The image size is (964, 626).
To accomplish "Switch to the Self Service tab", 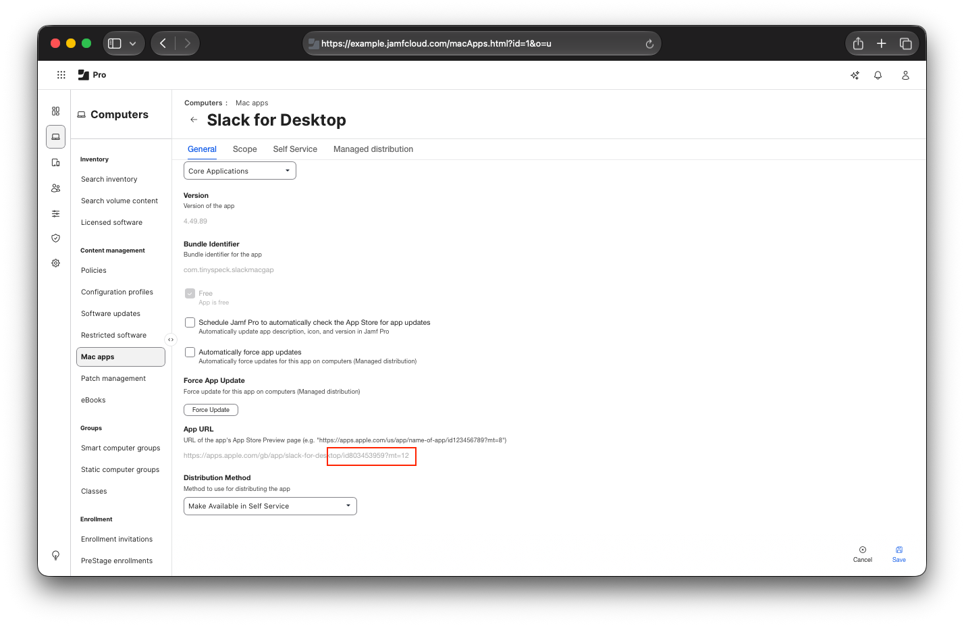I will [295, 149].
